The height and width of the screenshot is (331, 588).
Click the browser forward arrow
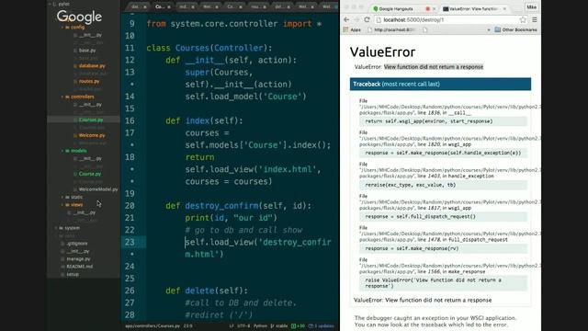coord(356,19)
